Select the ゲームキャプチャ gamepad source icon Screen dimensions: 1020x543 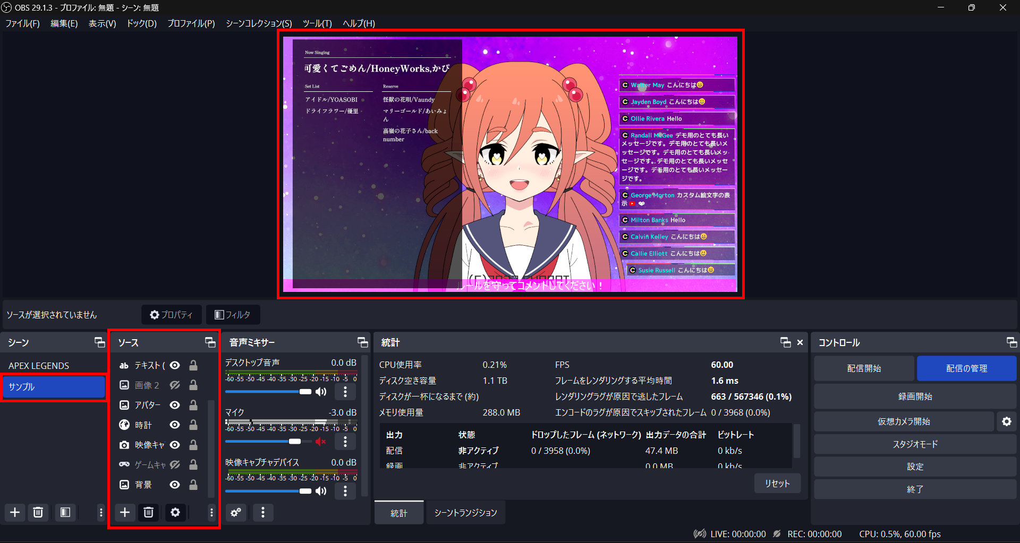coord(124,464)
